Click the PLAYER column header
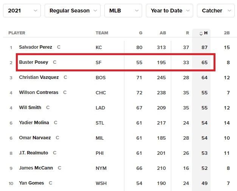The width and height of the screenshot is (237, 191). [17, 33]
